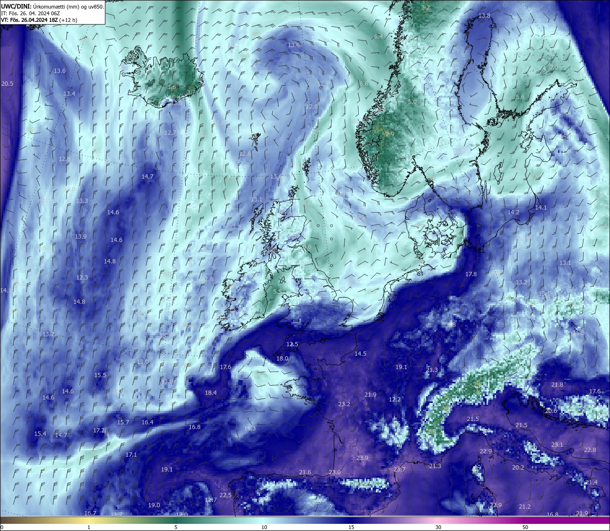Click the 6.4 value off Norway's coast
Image resolution: width=610 pixels, height=531 pixels.
pyautogui.click(x=378, y=37)
